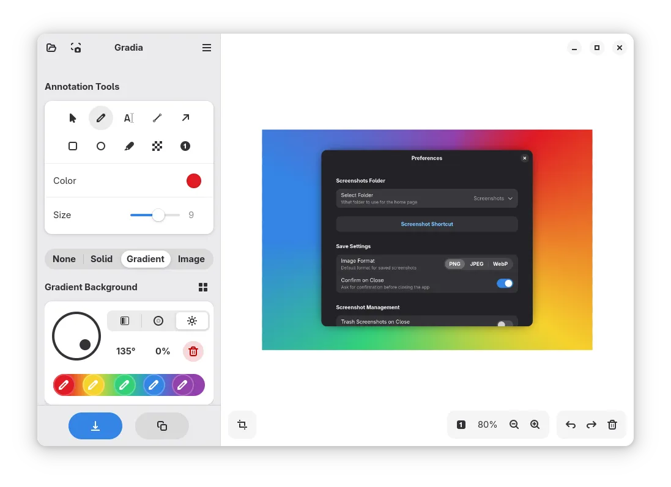Minimize the Gradia window
This screenshot has height=487, width=671.
[x=574, y=48]
